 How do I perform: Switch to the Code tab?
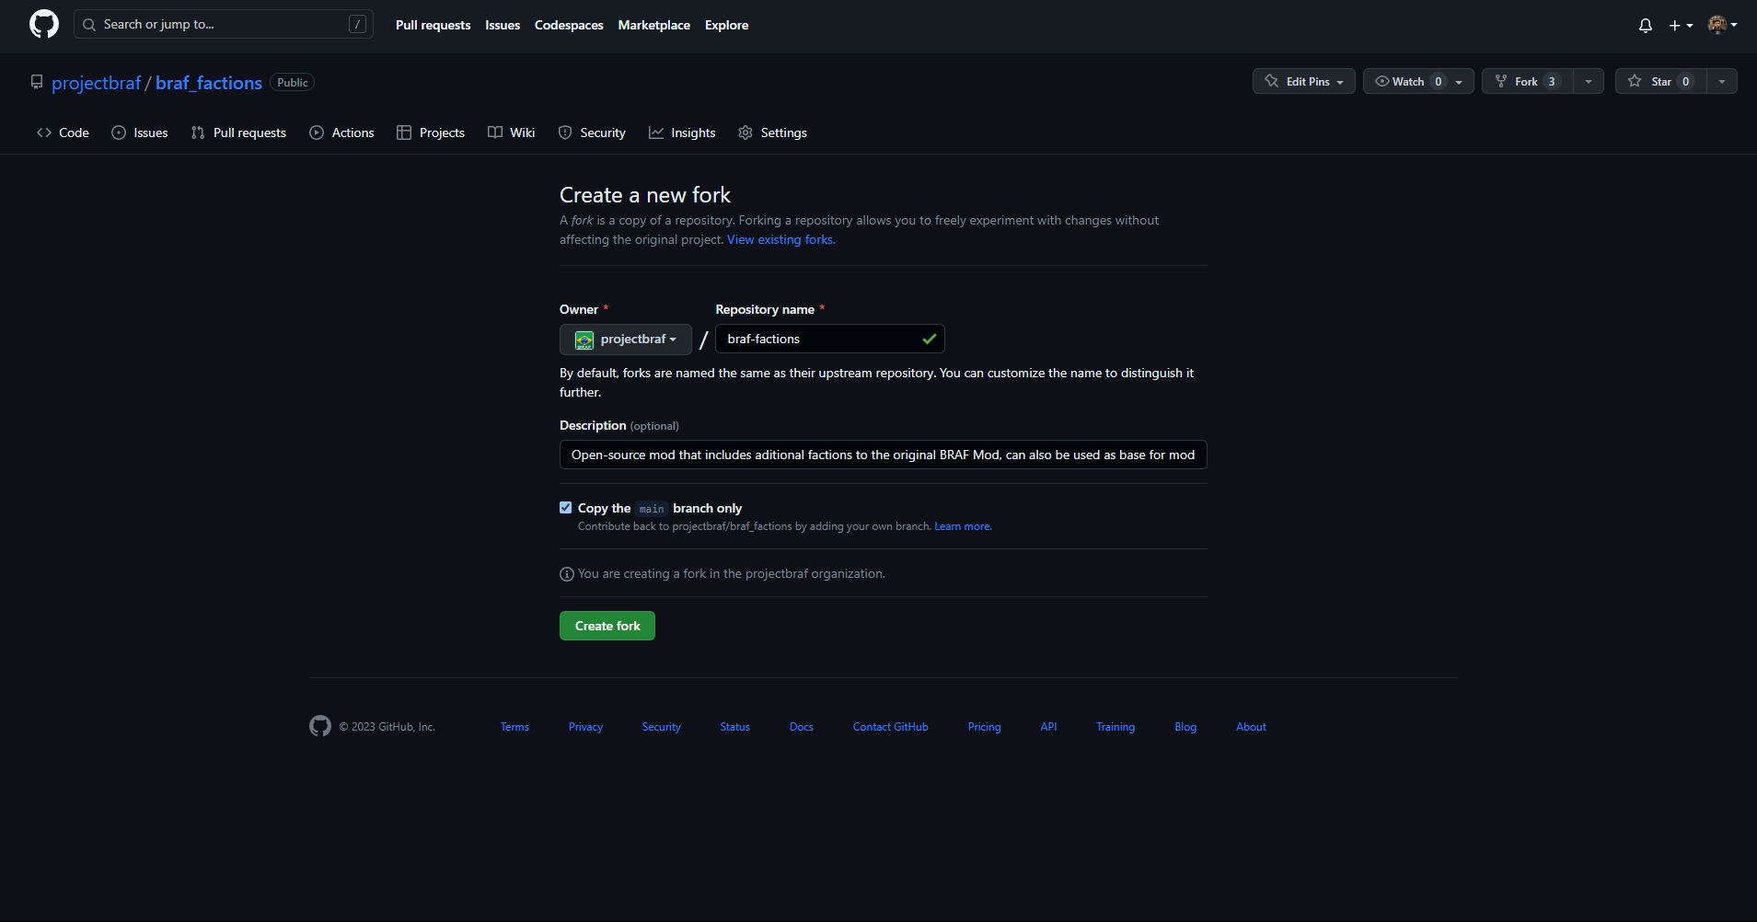point(63,133)
